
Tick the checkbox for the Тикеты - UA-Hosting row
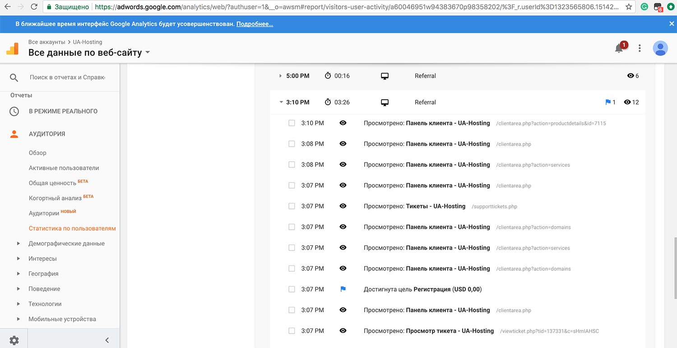tap(292, 206)
